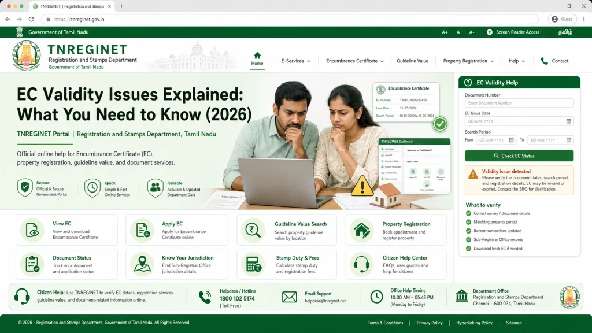Open the Guest profile button in browser

[x=562, y=19]
